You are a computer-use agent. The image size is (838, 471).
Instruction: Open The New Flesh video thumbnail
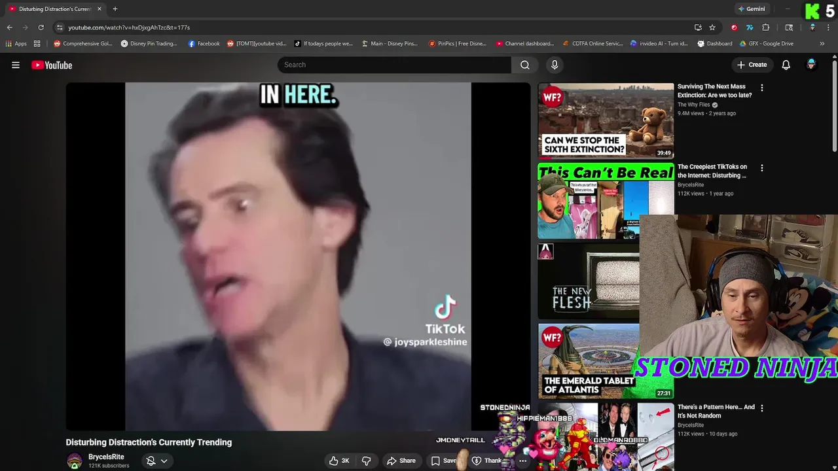589,281
